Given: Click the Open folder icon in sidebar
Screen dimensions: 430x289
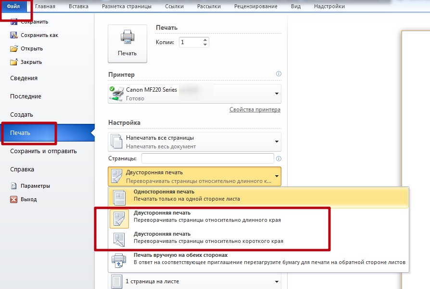Looking at the screenshot, I should coord(14,48).
